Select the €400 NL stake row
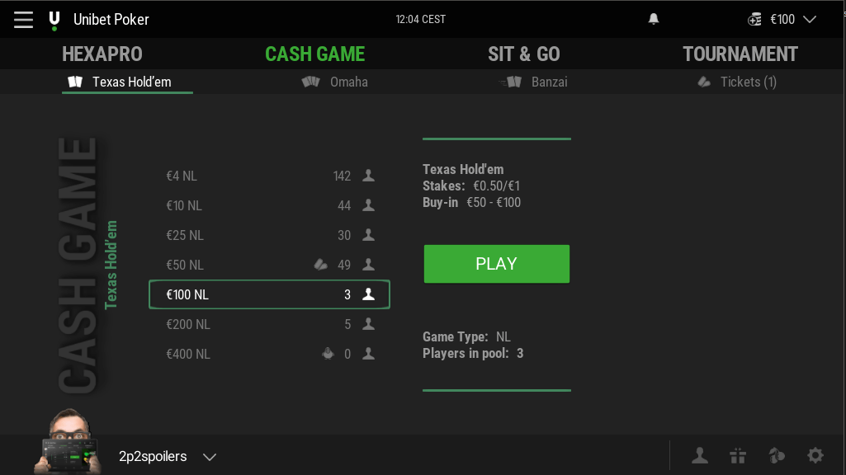 269,354
